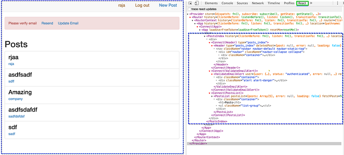Open the DevTools three-dot menu
This screenshot has width=344, height=155.
(338, 3)
